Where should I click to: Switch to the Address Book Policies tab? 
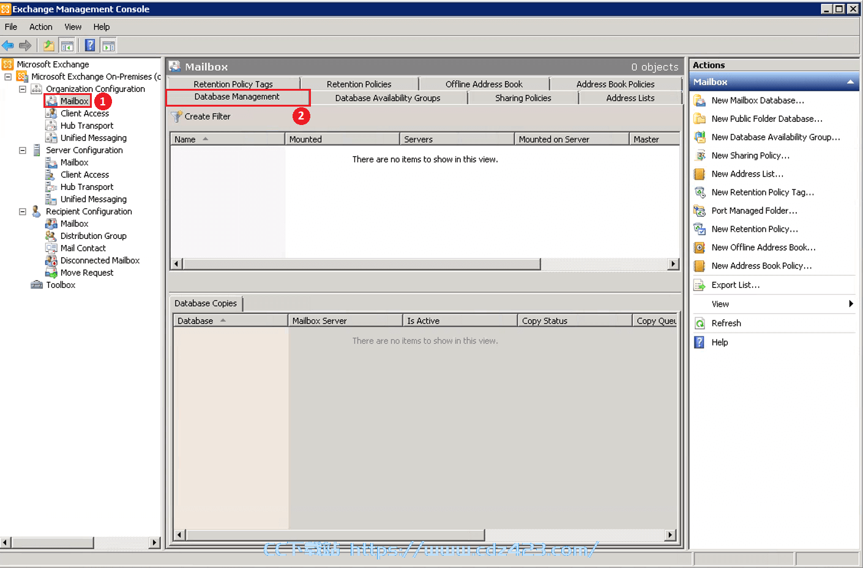pos(616,84)
